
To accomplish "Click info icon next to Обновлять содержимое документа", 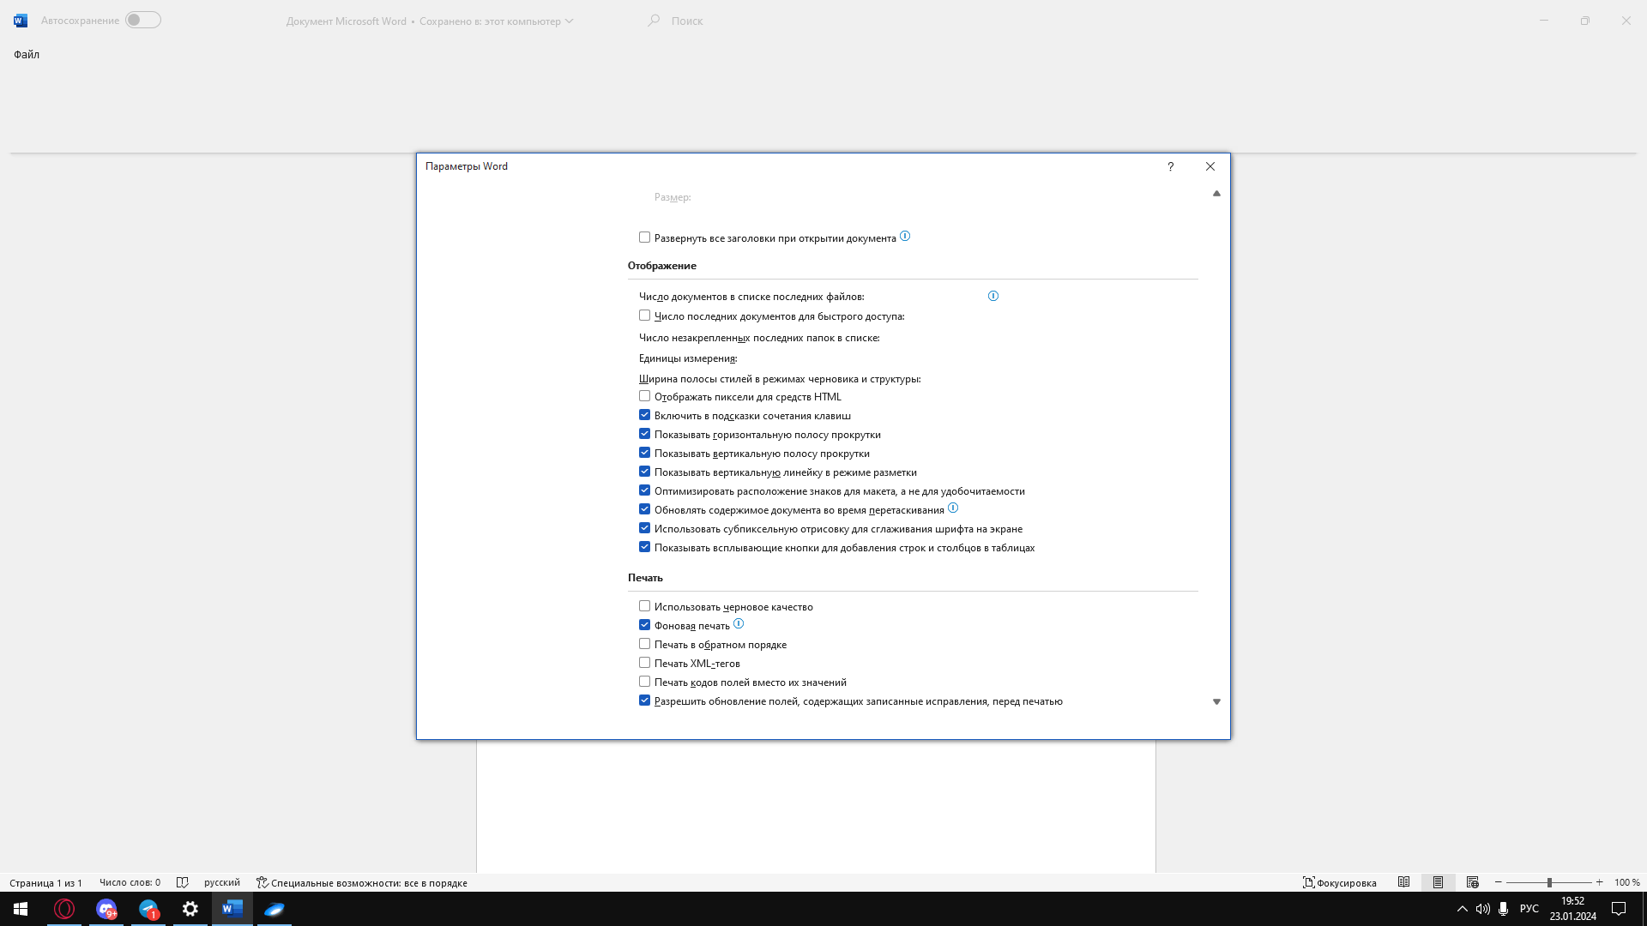I will click(x=953, y=508).
